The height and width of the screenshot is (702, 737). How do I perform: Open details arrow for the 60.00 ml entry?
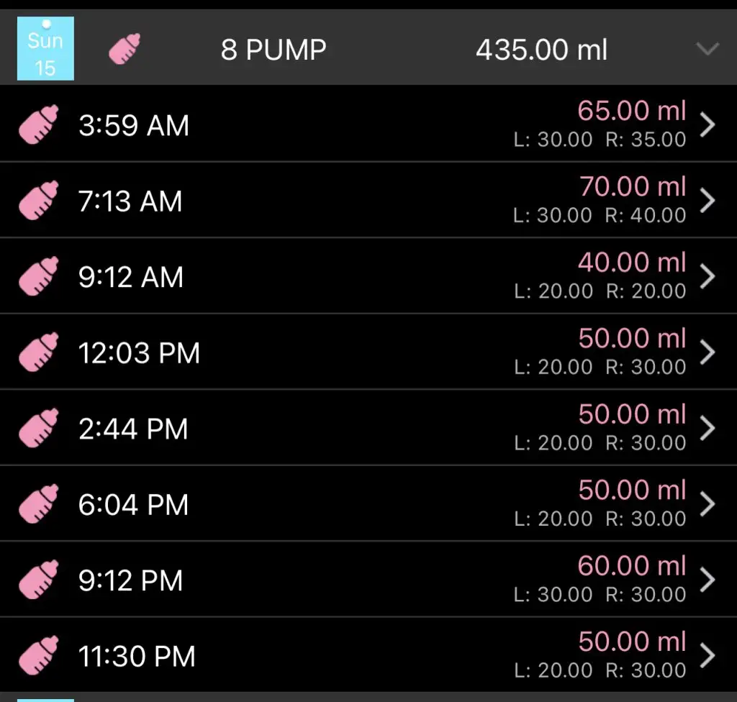click(707, 579)
